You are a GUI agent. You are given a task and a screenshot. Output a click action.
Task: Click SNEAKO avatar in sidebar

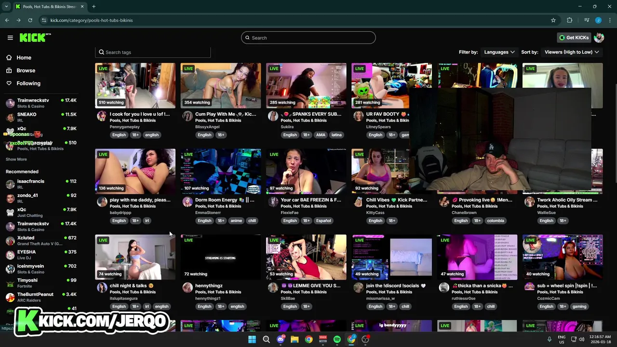coord(10,117)
